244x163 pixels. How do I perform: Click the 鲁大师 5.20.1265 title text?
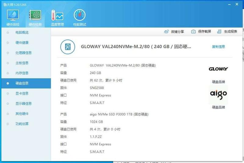tap(15, 5)
